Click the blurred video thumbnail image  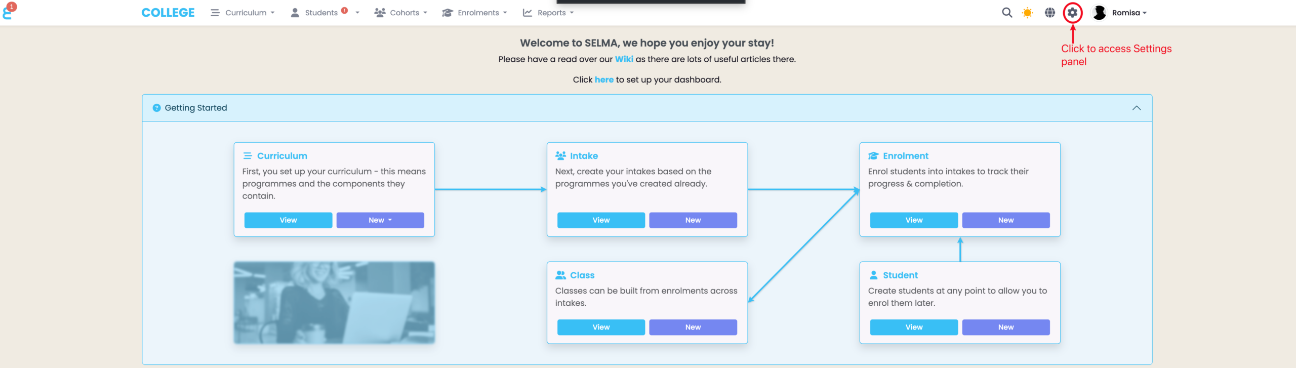[334, 303]
